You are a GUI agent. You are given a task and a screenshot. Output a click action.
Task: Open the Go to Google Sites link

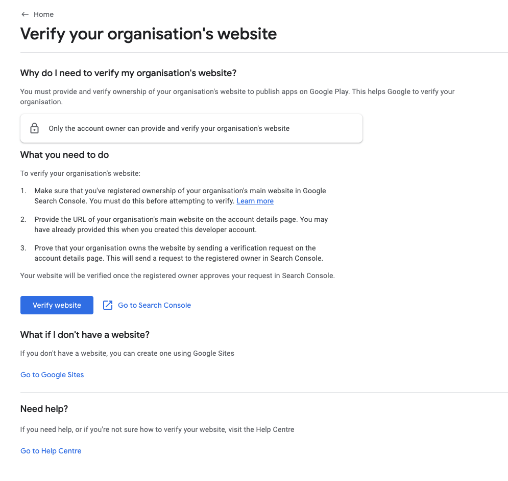(52, 375)
